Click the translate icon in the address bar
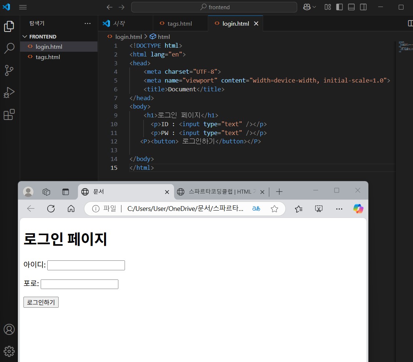This screenshot has height=362, width=413. 256,209
